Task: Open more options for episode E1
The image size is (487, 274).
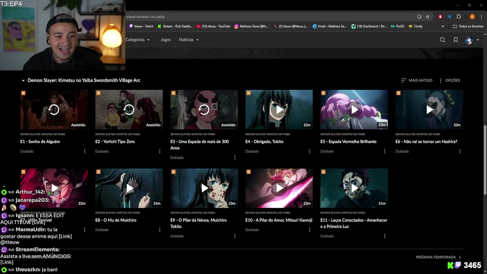Action: click(84, 151)
